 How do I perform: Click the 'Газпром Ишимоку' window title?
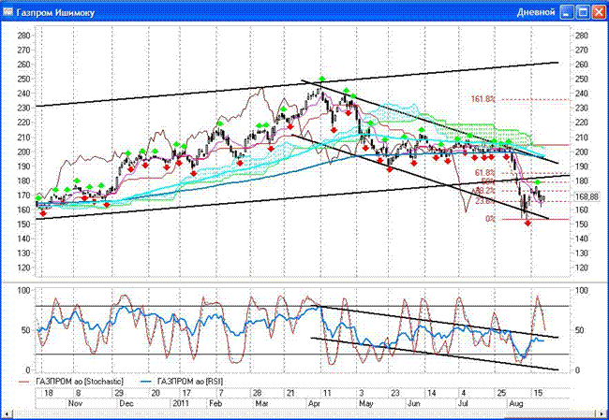[x=55, y=13]
